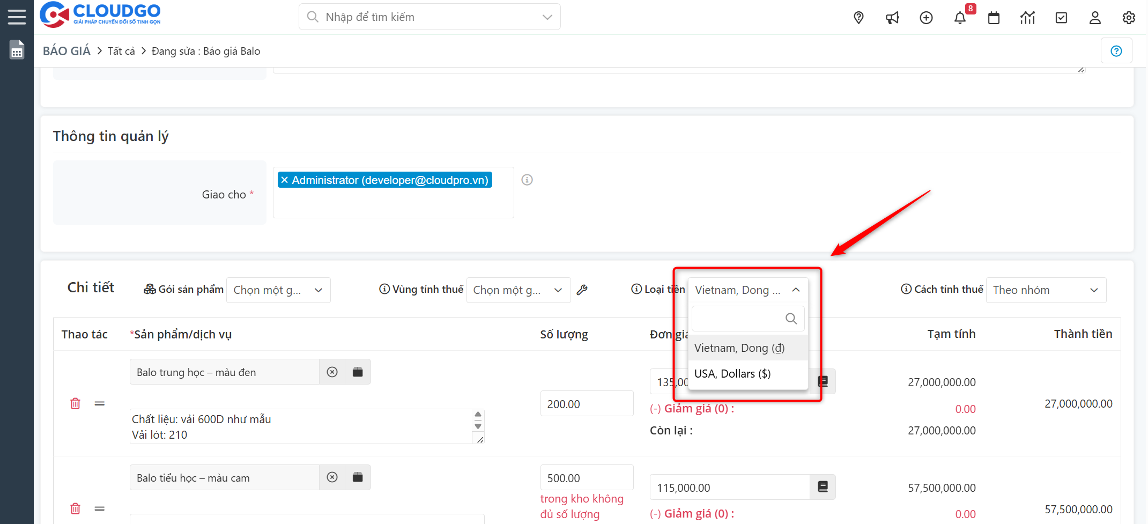
Task: Delete the Balo trung học row
Action: (75, 403)
